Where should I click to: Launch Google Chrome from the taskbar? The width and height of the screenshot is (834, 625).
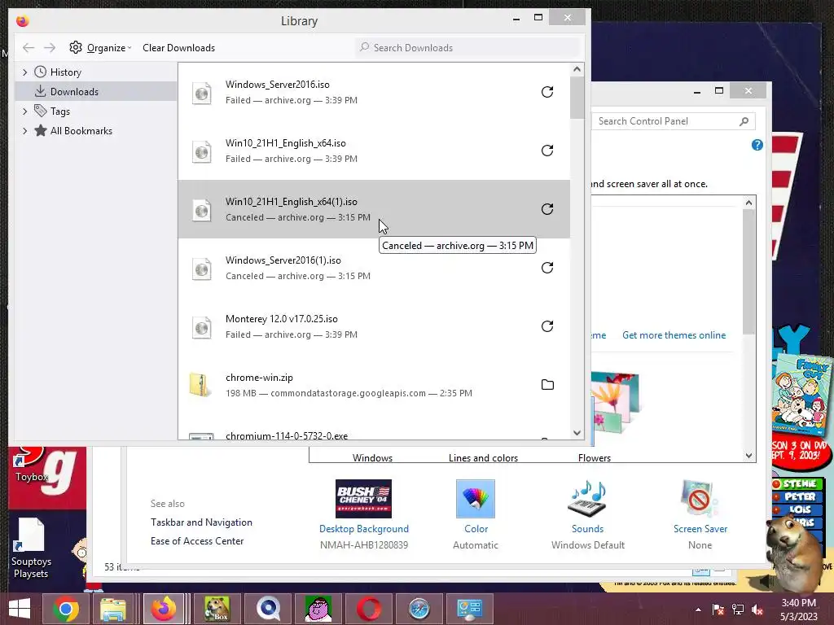click(66, 609)
